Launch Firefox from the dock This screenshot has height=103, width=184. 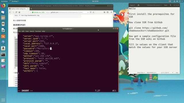(3, 6)
